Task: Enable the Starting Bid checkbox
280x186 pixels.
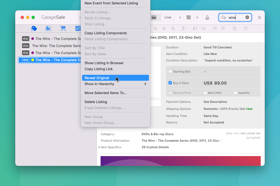Action: click(170, 71)
